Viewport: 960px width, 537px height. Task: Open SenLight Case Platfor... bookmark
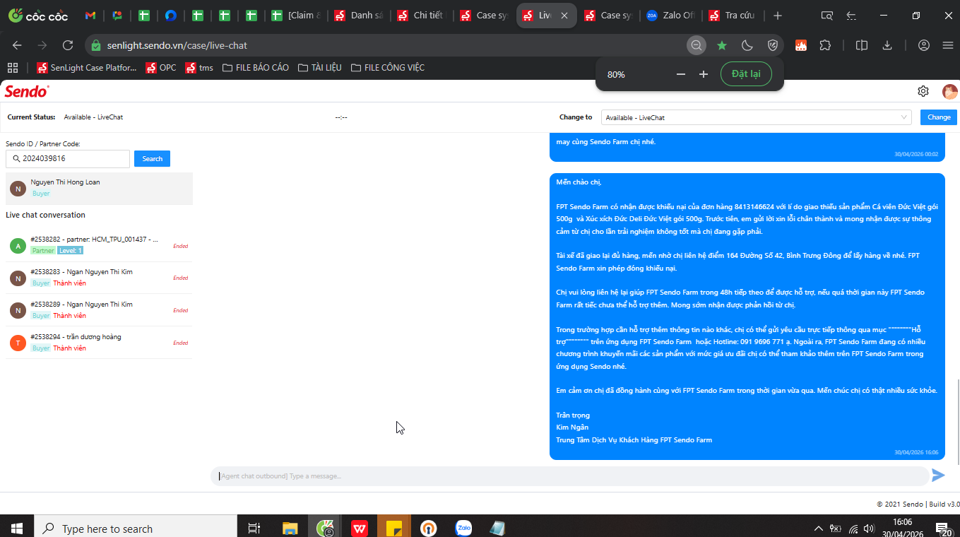coord(87,68)
